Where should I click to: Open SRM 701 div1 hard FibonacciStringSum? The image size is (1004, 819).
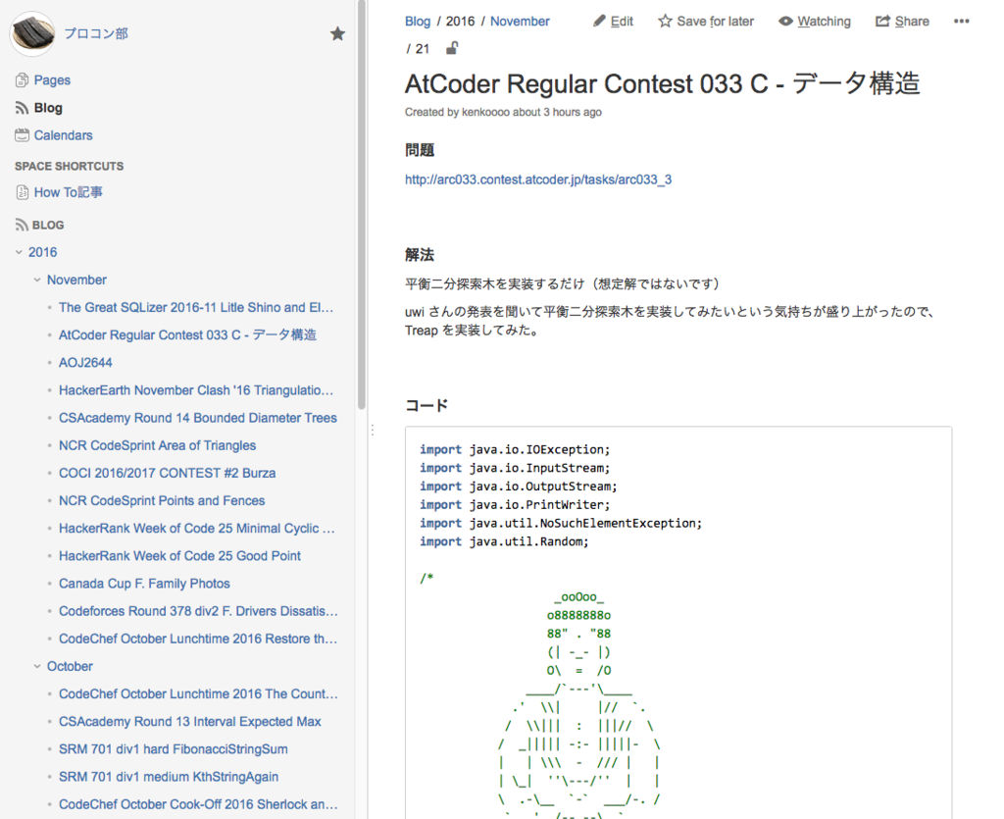click(x=174, y=748)
